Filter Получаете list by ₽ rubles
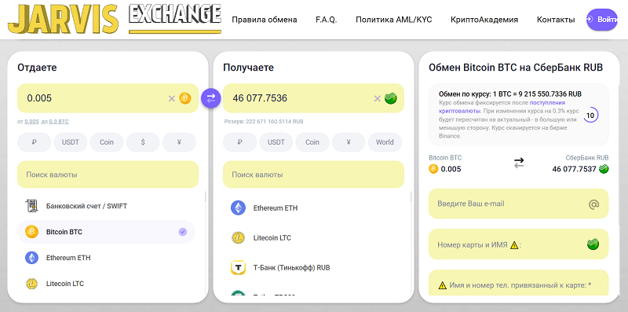This screenshot has width=628, height=312. (239, 142)
